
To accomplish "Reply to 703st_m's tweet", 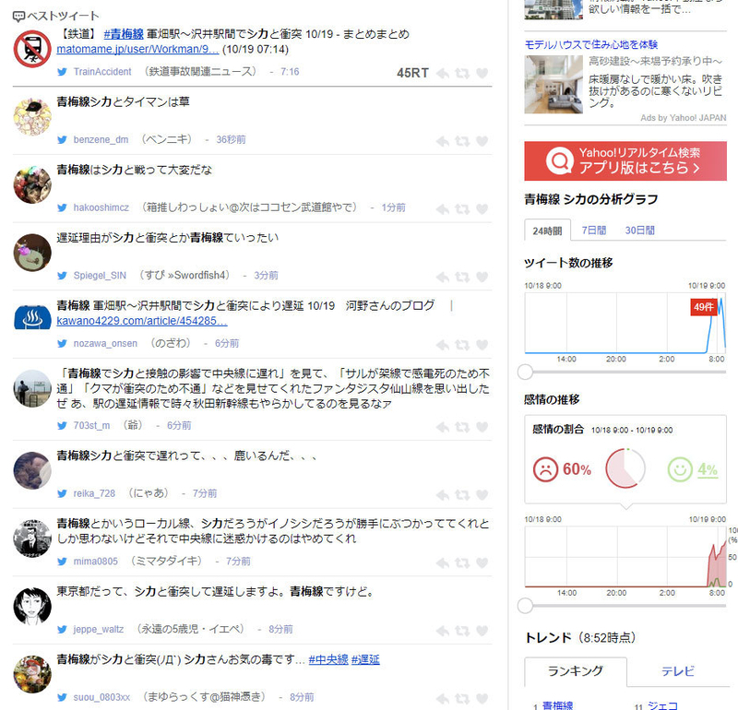I will click(443, 427).
